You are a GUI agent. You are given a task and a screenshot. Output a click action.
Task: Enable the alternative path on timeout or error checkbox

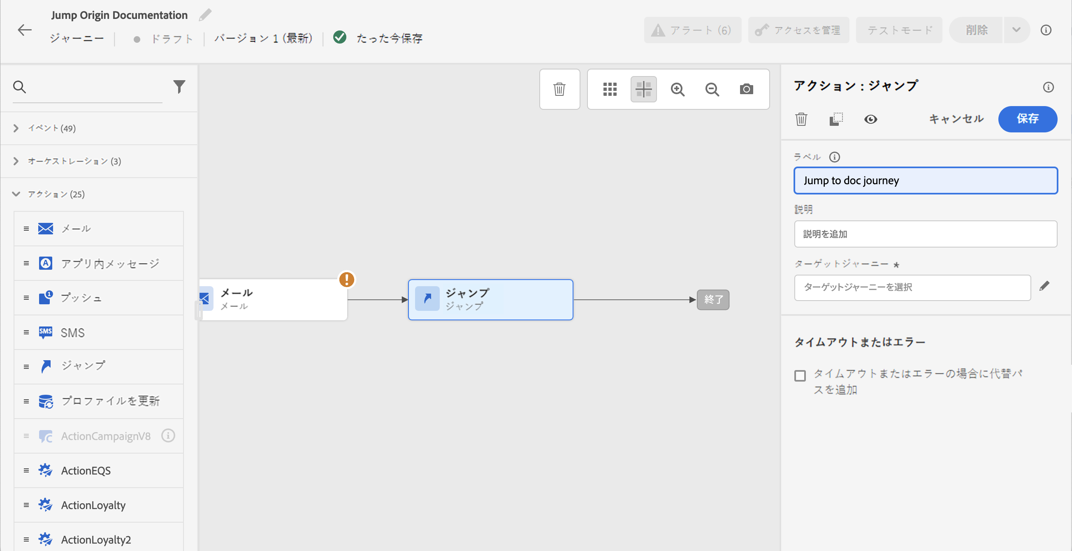pos(800,375)
